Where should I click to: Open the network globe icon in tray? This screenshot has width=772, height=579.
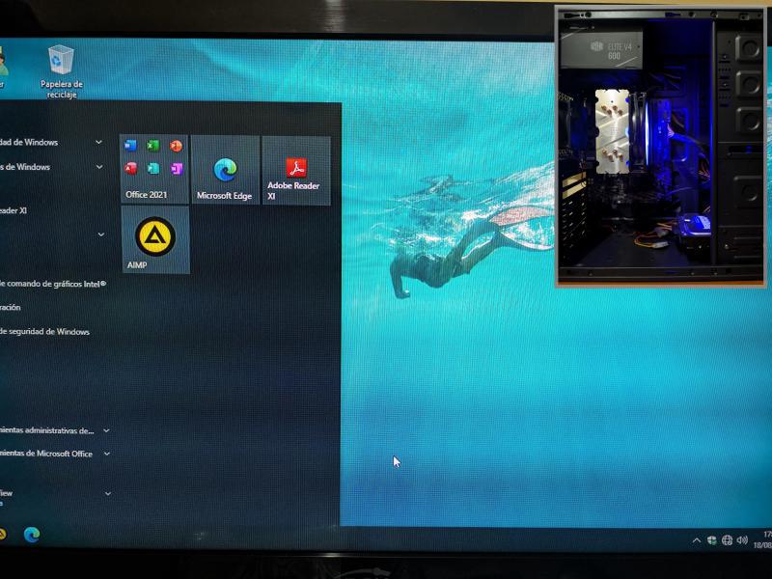(727, 540)
